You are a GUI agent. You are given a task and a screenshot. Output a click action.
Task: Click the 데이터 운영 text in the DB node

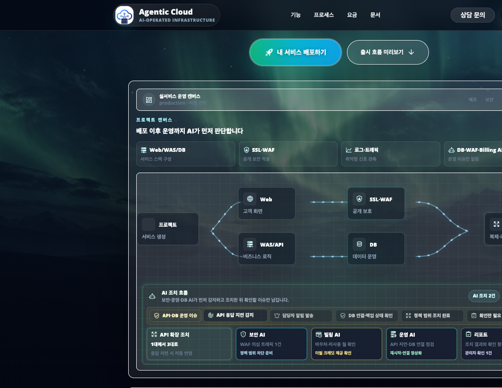click(x=364, y=256)
